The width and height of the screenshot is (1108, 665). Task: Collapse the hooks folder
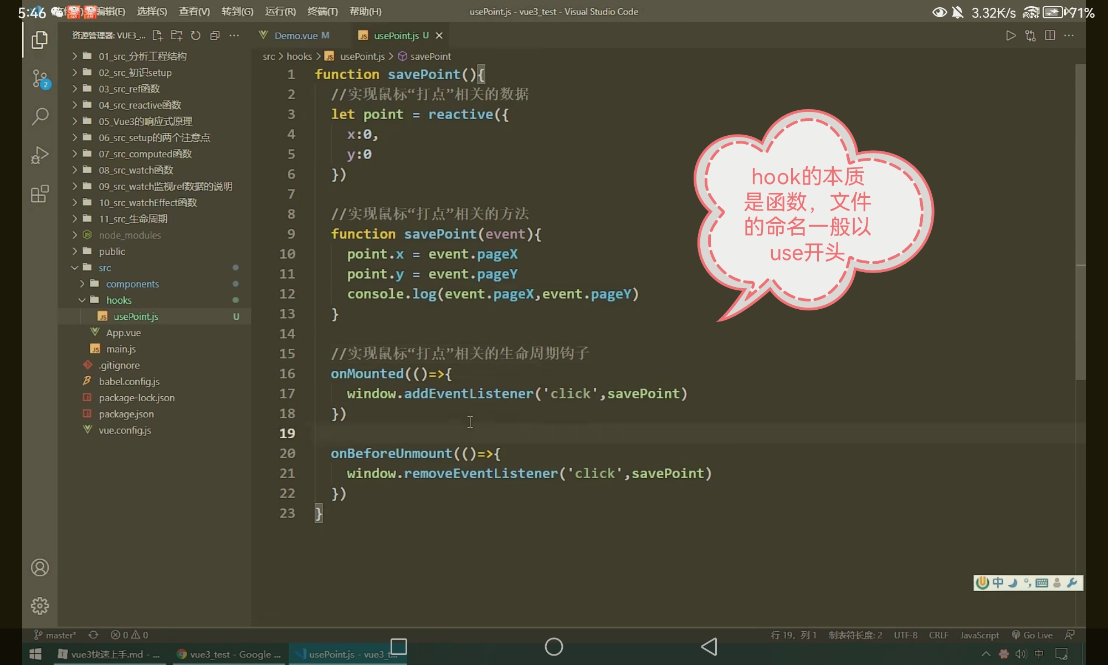119,300
